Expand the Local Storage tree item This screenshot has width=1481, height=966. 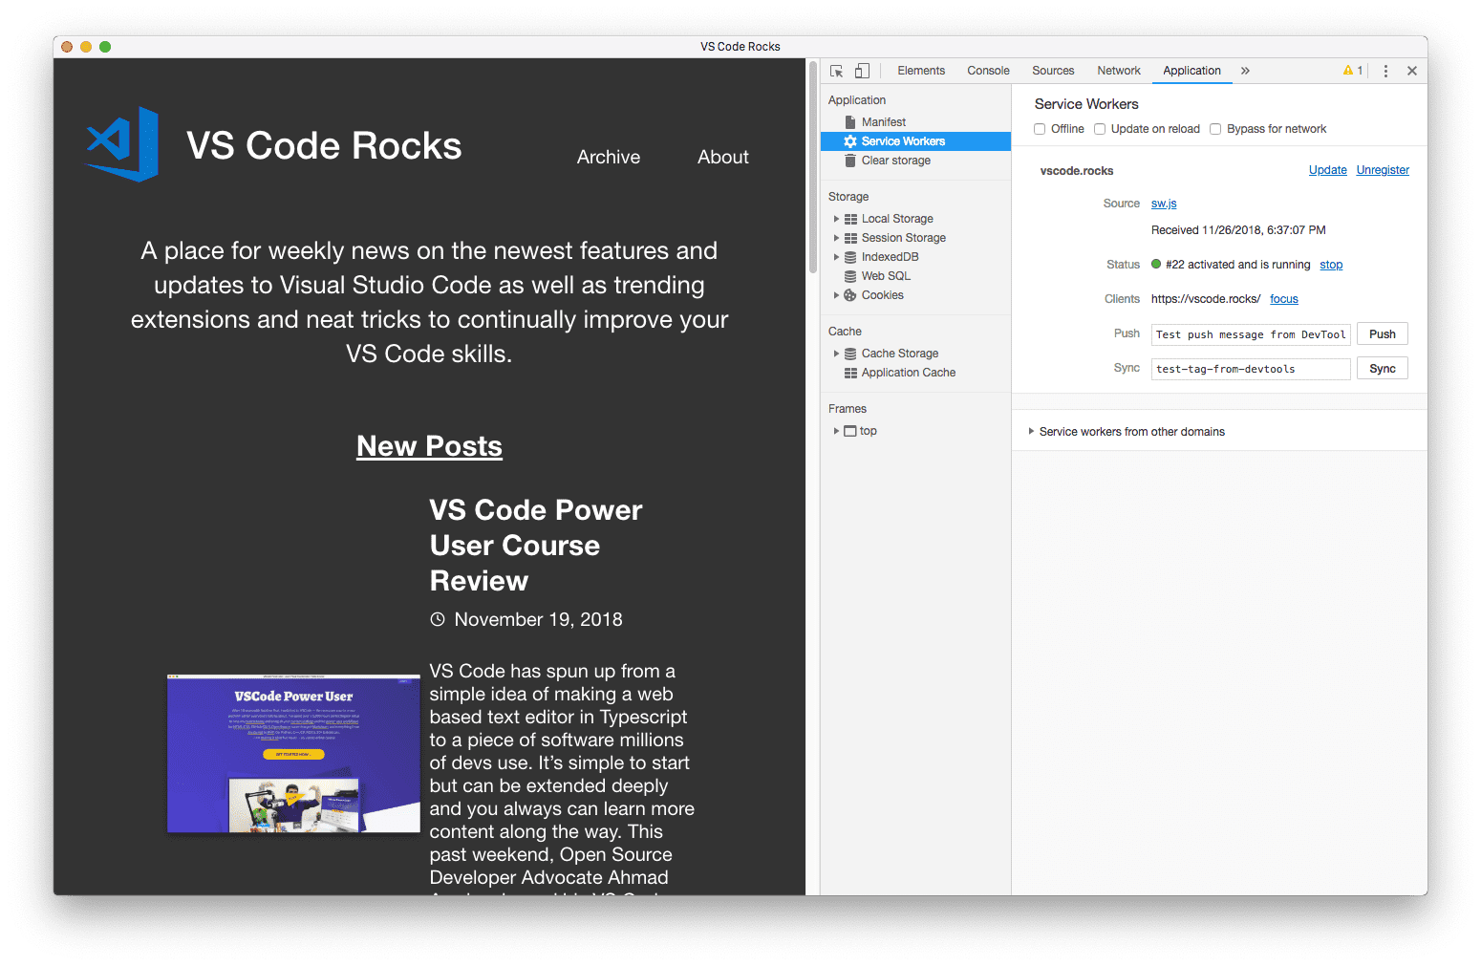pyautogui.click(x=837, y=219)
